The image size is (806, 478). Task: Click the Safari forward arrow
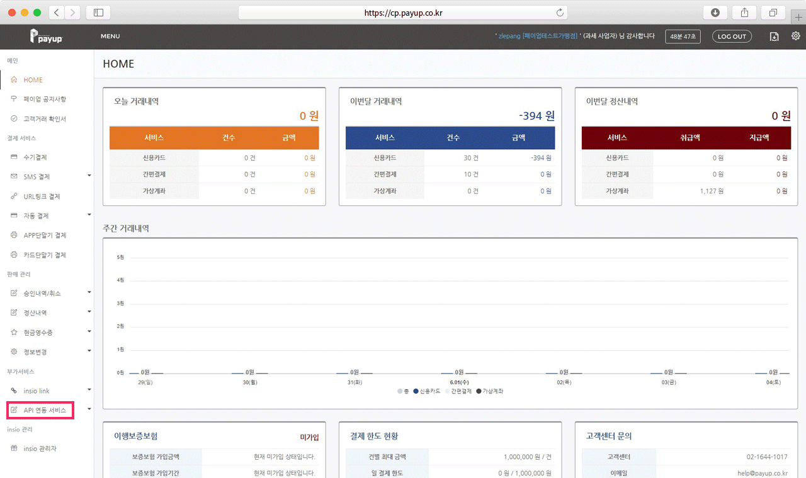[72, 13]
